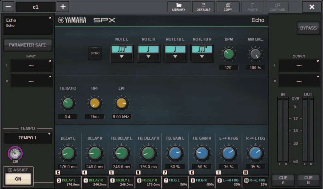Click the MIX BAL. 100 % value
The height and width of the screenshot is (189, 323).
(256, 68)
